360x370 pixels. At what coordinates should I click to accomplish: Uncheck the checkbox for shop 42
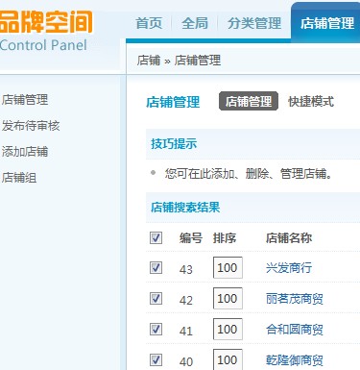click(156, 298)
